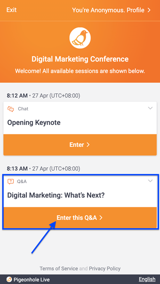Screen dimensions: 160x284
Task: Select the Opening Keynote session title
Action: coord(34,123)
